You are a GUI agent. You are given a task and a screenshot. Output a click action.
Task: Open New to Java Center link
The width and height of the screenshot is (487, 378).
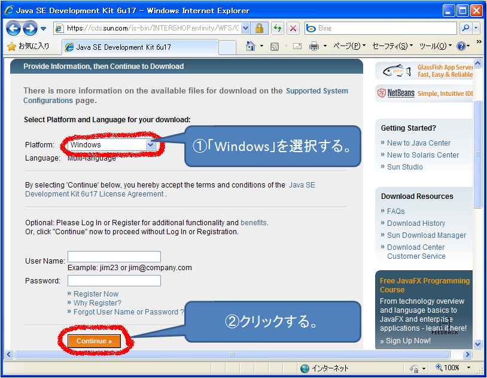point(418,143)
